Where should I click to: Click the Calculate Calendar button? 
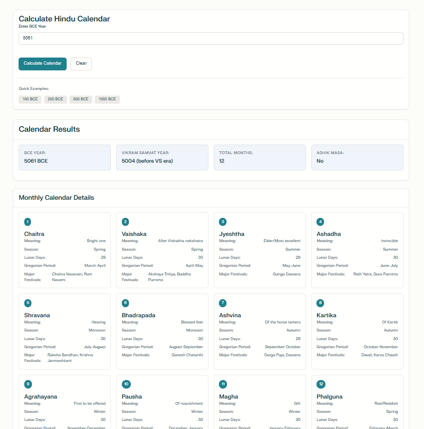[x=42, y=64]
